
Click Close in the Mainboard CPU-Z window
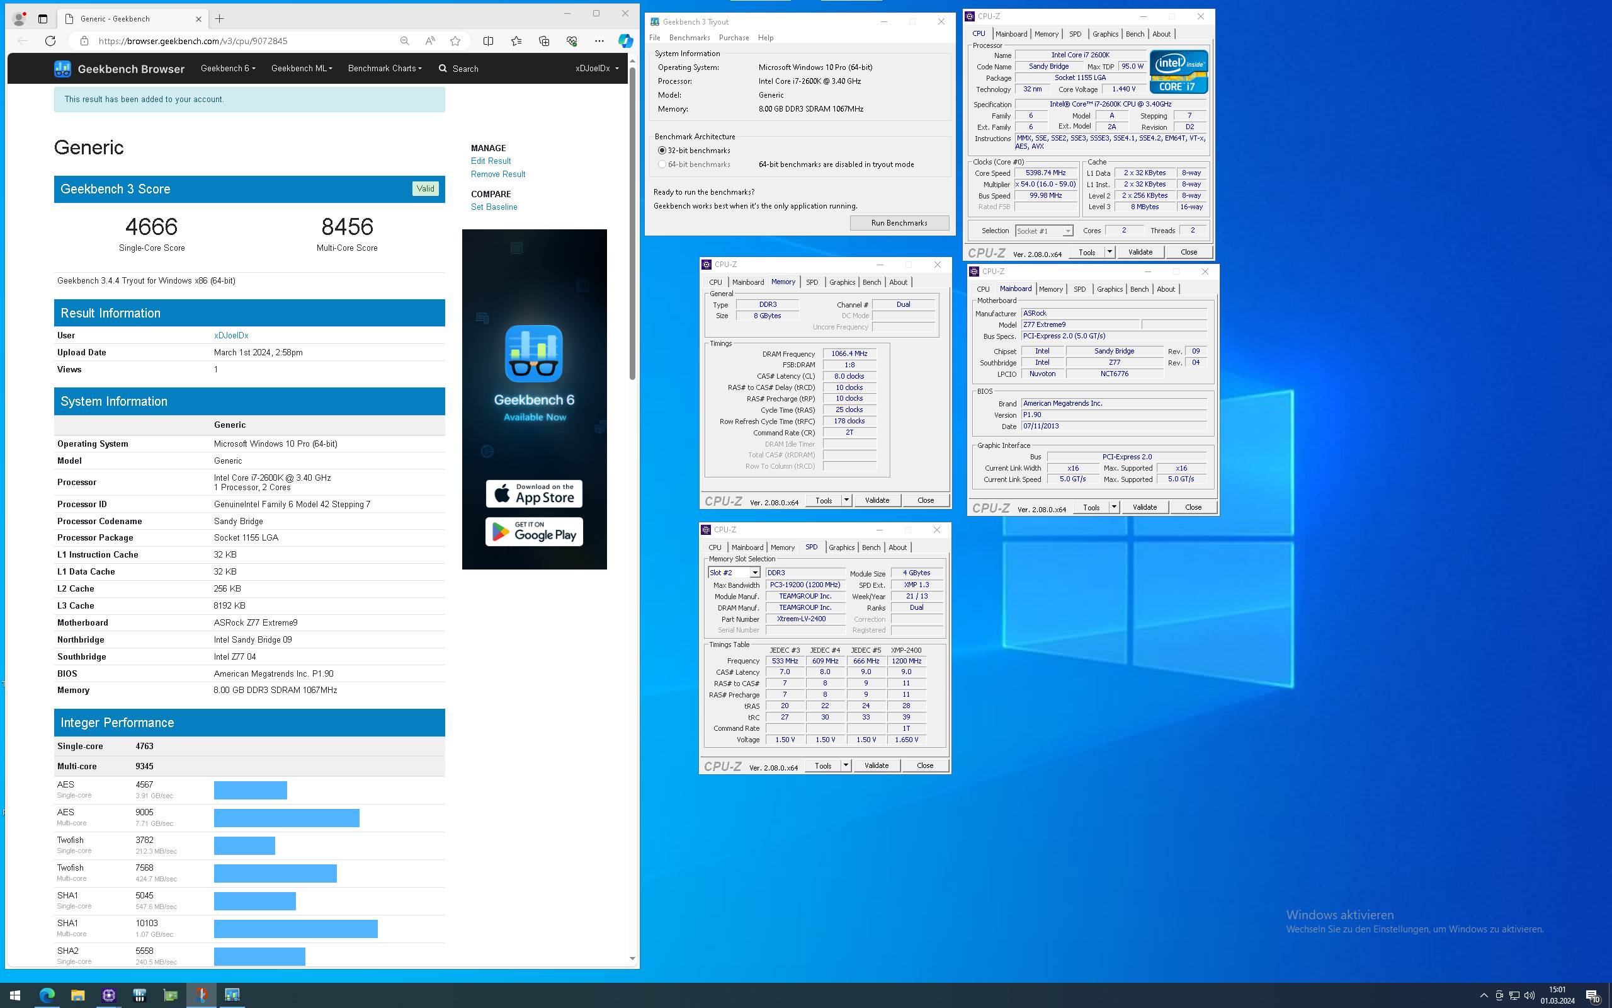point(1193,507)
